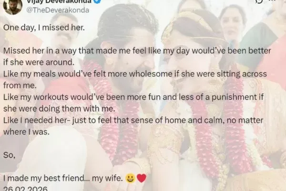Click the line starting "Missed her in a way"

click(137, 51)
